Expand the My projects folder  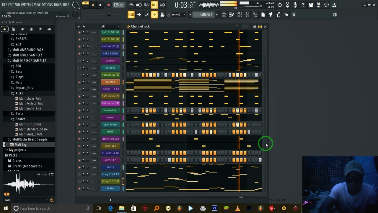coord(17,150)
